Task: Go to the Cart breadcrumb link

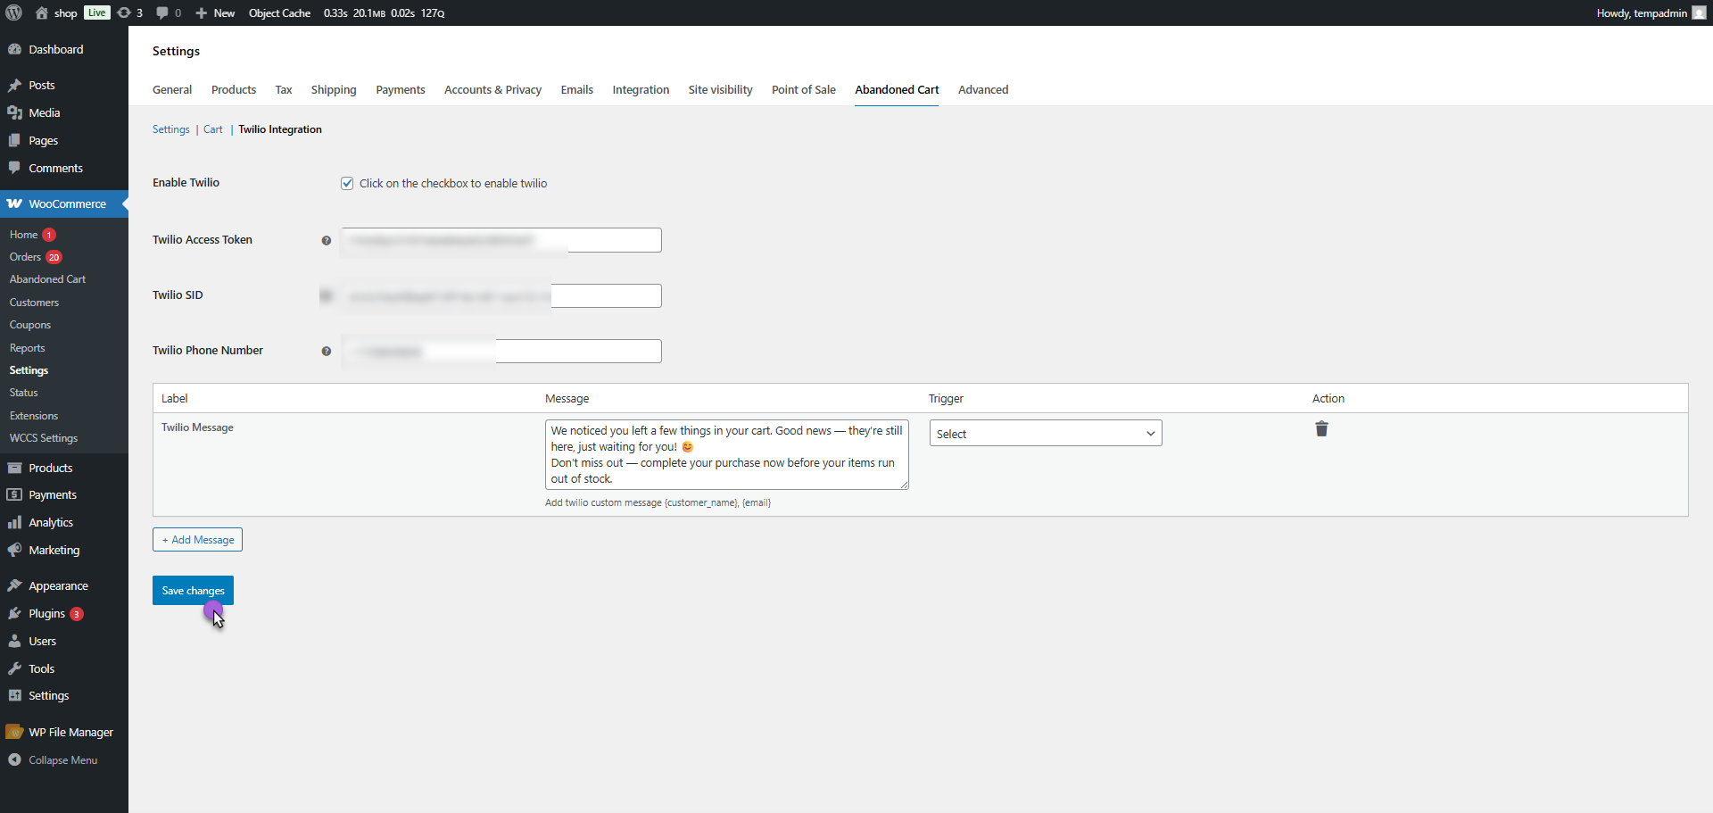Action: tap(213, 129)
